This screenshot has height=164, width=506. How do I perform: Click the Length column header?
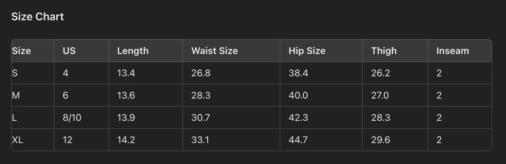[x=133, y=51]
